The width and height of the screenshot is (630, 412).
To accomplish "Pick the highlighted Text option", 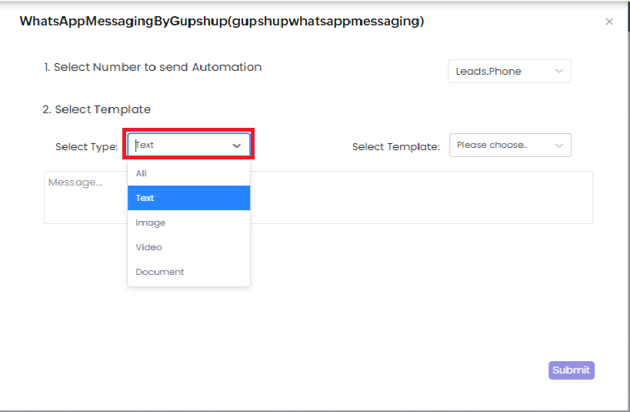I will tap(188, 198).
